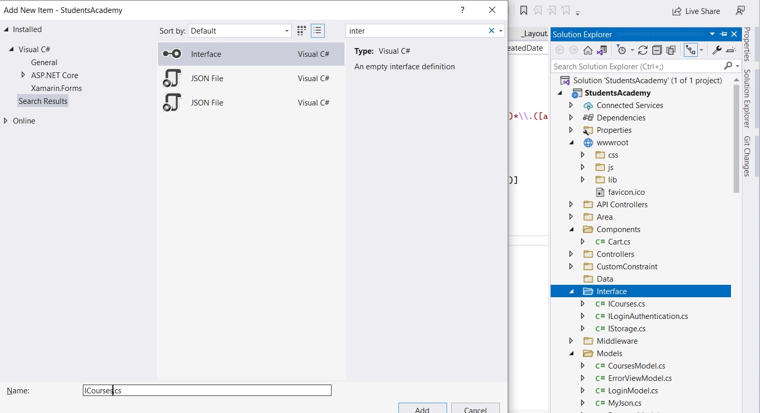Open the Properties side tab

click(747, 44)
